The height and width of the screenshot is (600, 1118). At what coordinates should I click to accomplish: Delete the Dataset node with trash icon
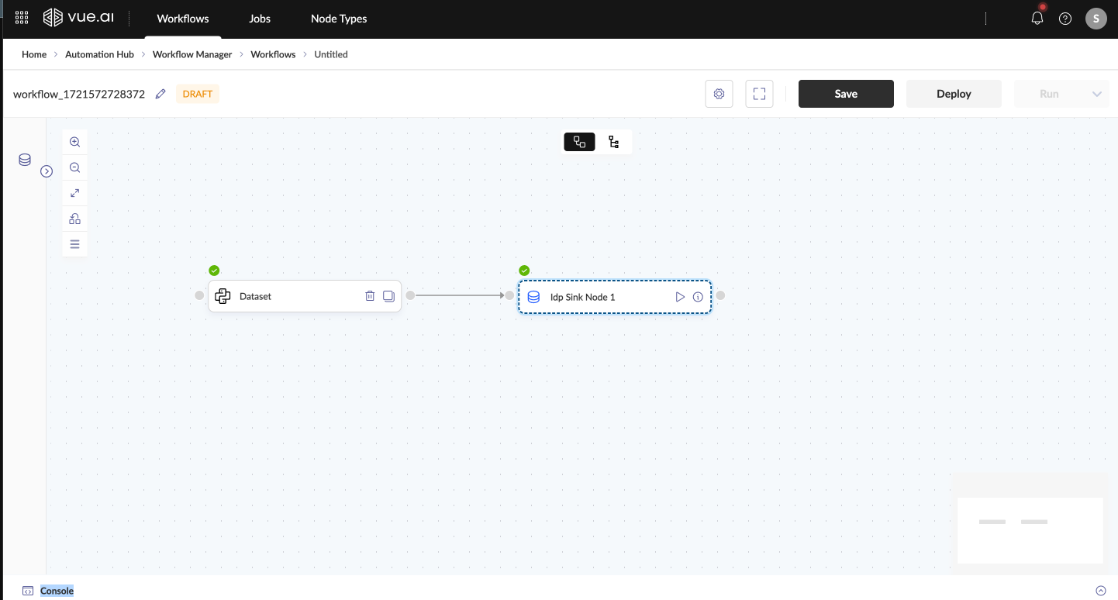click(x=370, y=296)
